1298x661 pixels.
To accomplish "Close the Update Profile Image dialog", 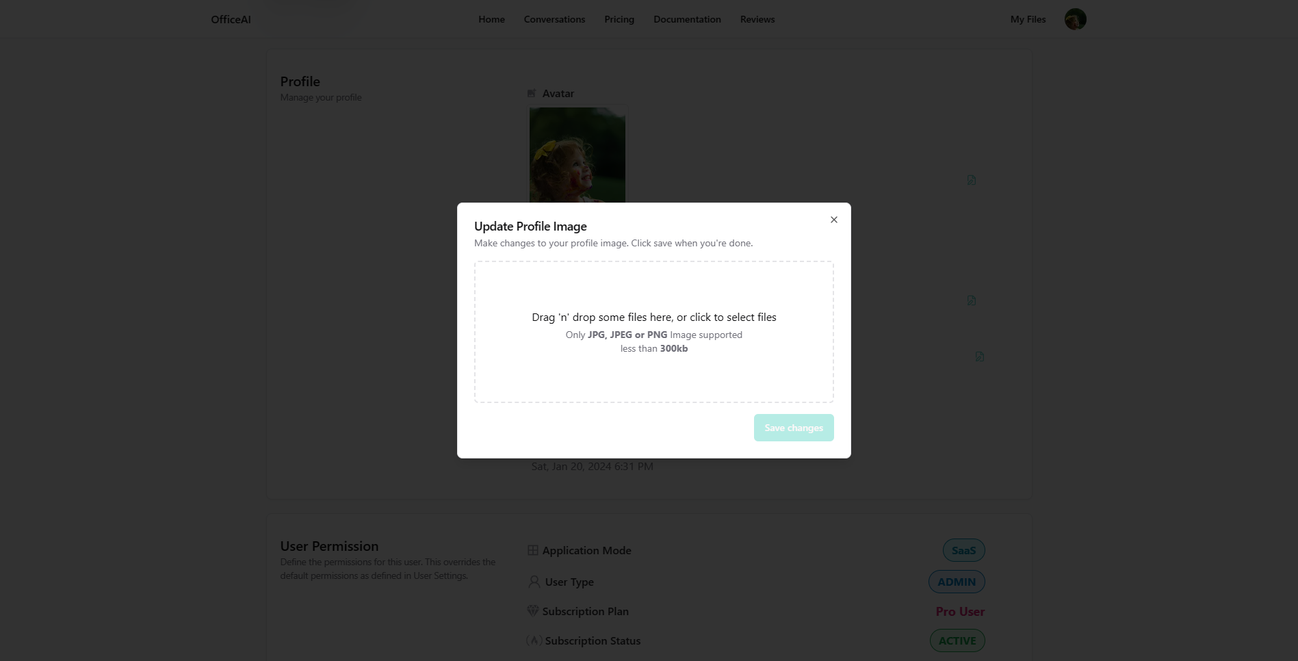I will 833,220.
